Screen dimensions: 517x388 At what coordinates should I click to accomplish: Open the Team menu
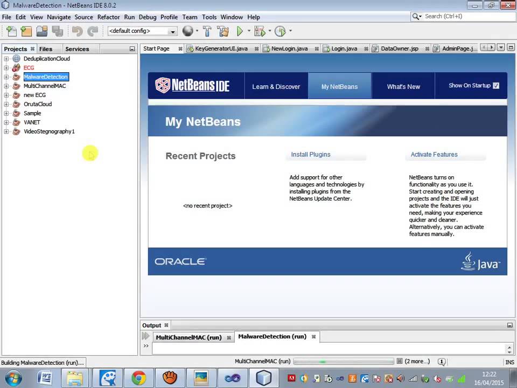click(x=190, y=17)
